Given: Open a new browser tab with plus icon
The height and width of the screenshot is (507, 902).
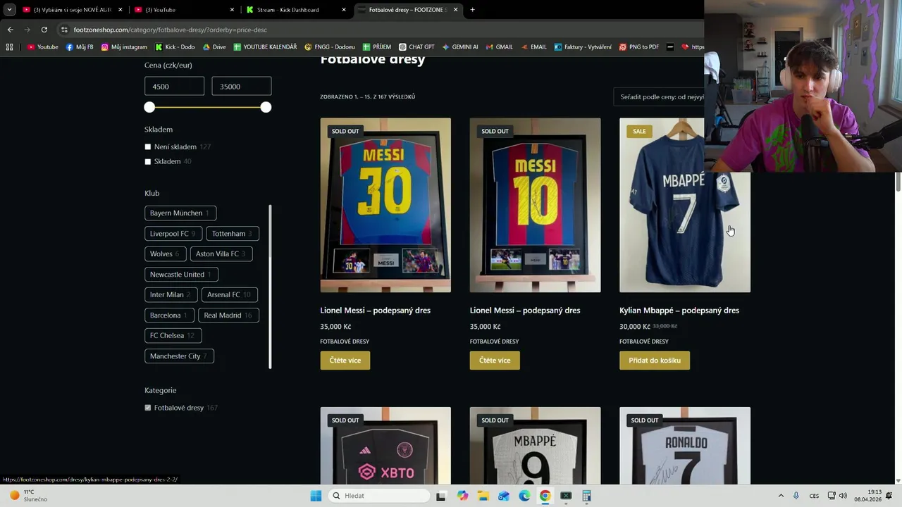Looking at the screenshot, I should click(472, 10).
